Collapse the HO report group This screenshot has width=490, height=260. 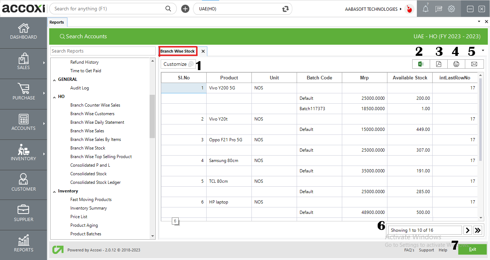click(x=55, y=97)
